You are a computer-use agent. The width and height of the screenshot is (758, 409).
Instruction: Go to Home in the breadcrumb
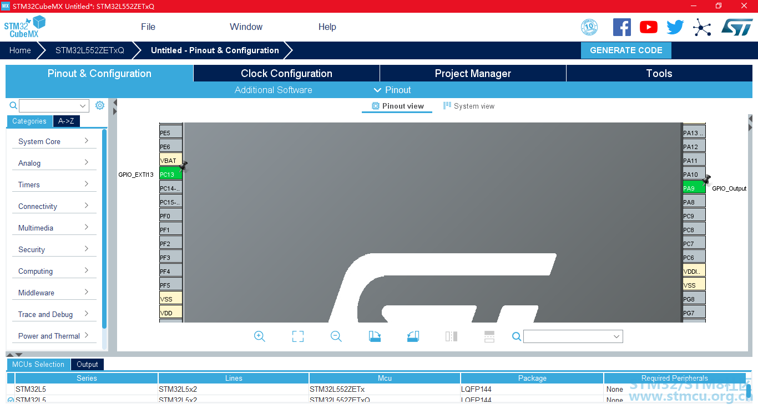[20, 50]
